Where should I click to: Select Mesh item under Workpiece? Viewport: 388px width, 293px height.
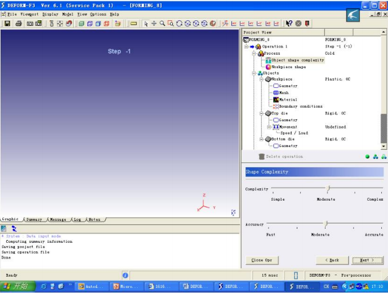click(284, 92)
